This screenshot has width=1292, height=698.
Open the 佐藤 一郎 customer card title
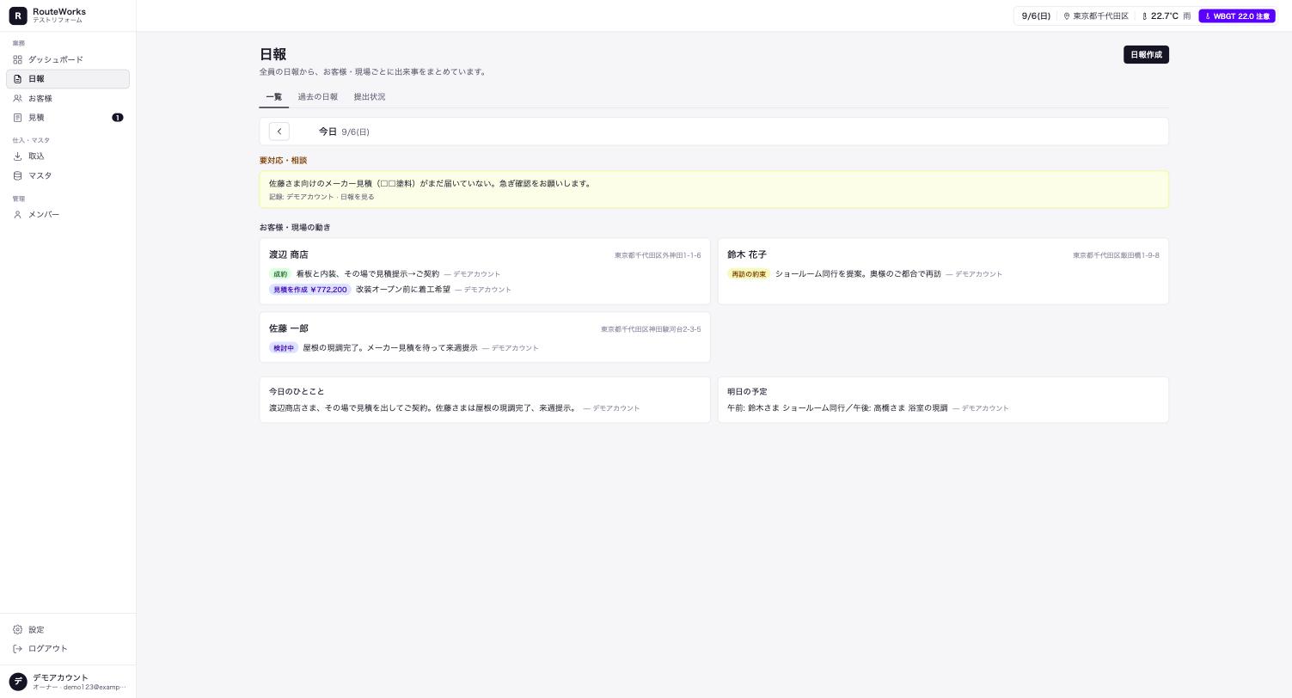coord(289,329)
